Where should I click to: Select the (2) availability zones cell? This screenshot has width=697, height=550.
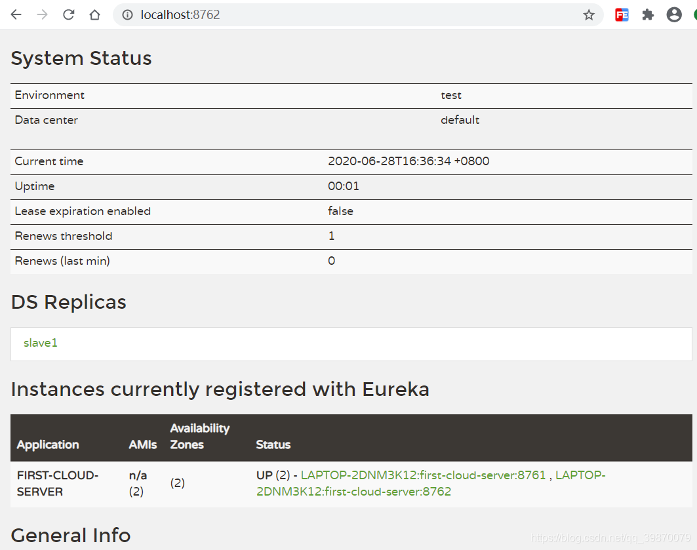[x=177, y=483]
